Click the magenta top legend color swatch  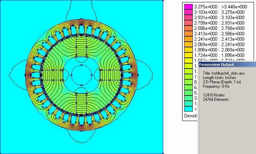point(188,7)
